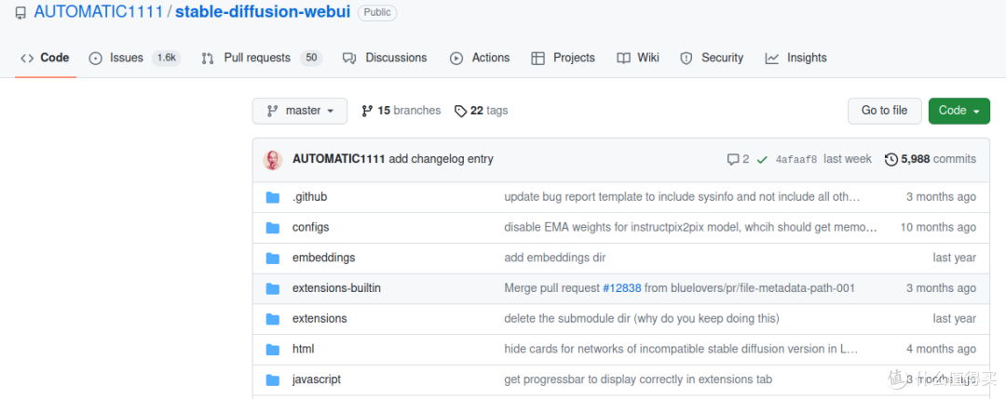Click the AUTOMATIC1111 avatar image

273,159
